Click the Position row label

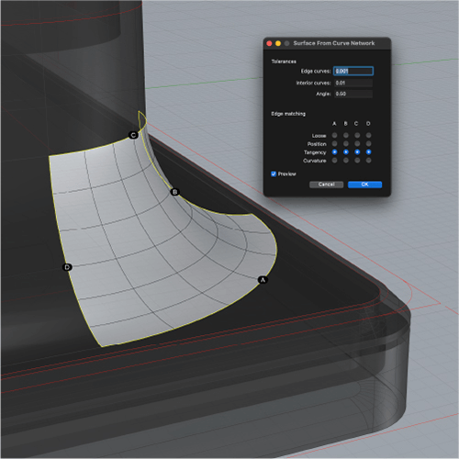pyautogui.click(x=317, y=144)
